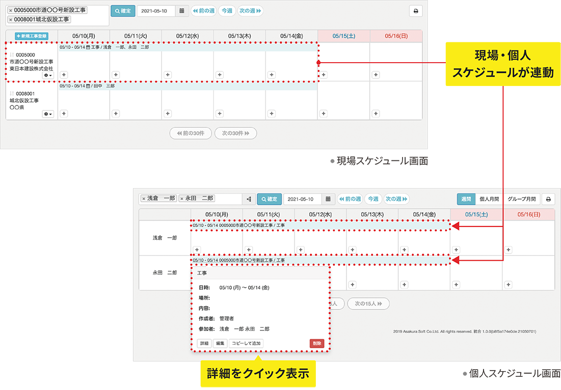This screenshot has height=390, width=561.
Task: Go to 前の週 in personal schedule screen
Action: 350,199
